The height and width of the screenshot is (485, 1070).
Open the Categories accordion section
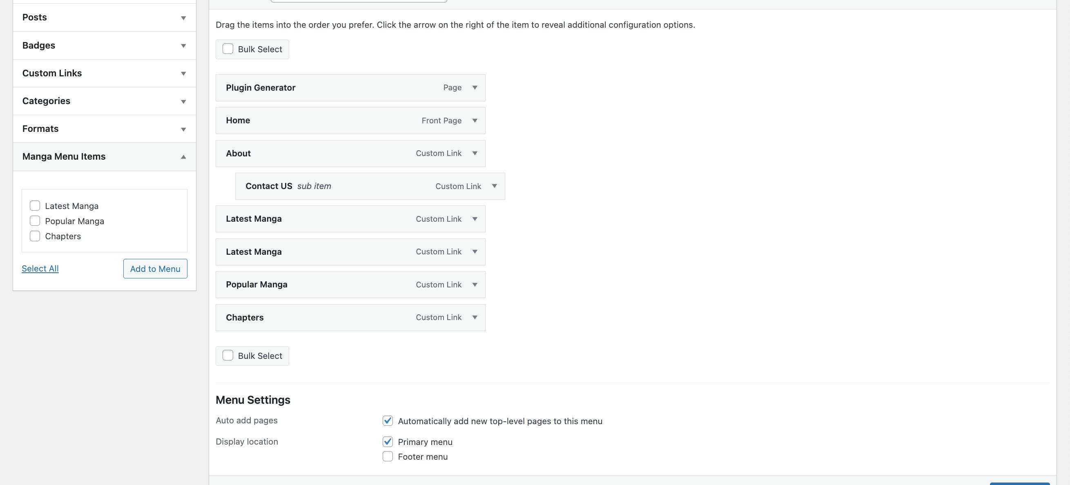point(104,101)
